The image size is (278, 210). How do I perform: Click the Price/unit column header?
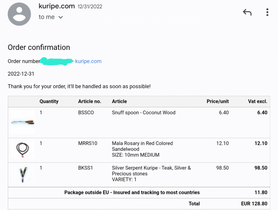[x=218, y=102]
